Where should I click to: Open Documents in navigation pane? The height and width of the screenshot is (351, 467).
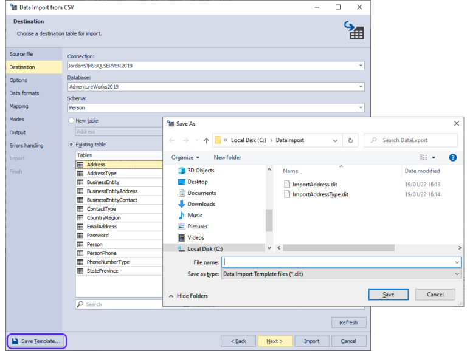coord(197,193)
